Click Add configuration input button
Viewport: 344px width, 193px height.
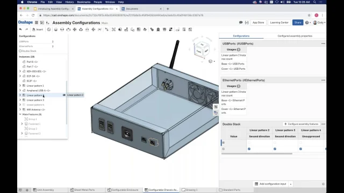tap(271, 184)
